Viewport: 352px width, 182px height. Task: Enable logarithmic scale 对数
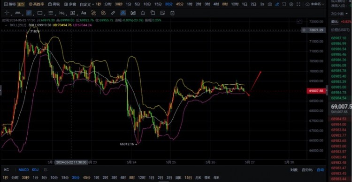pyautogui.click(x=294, y=170)
